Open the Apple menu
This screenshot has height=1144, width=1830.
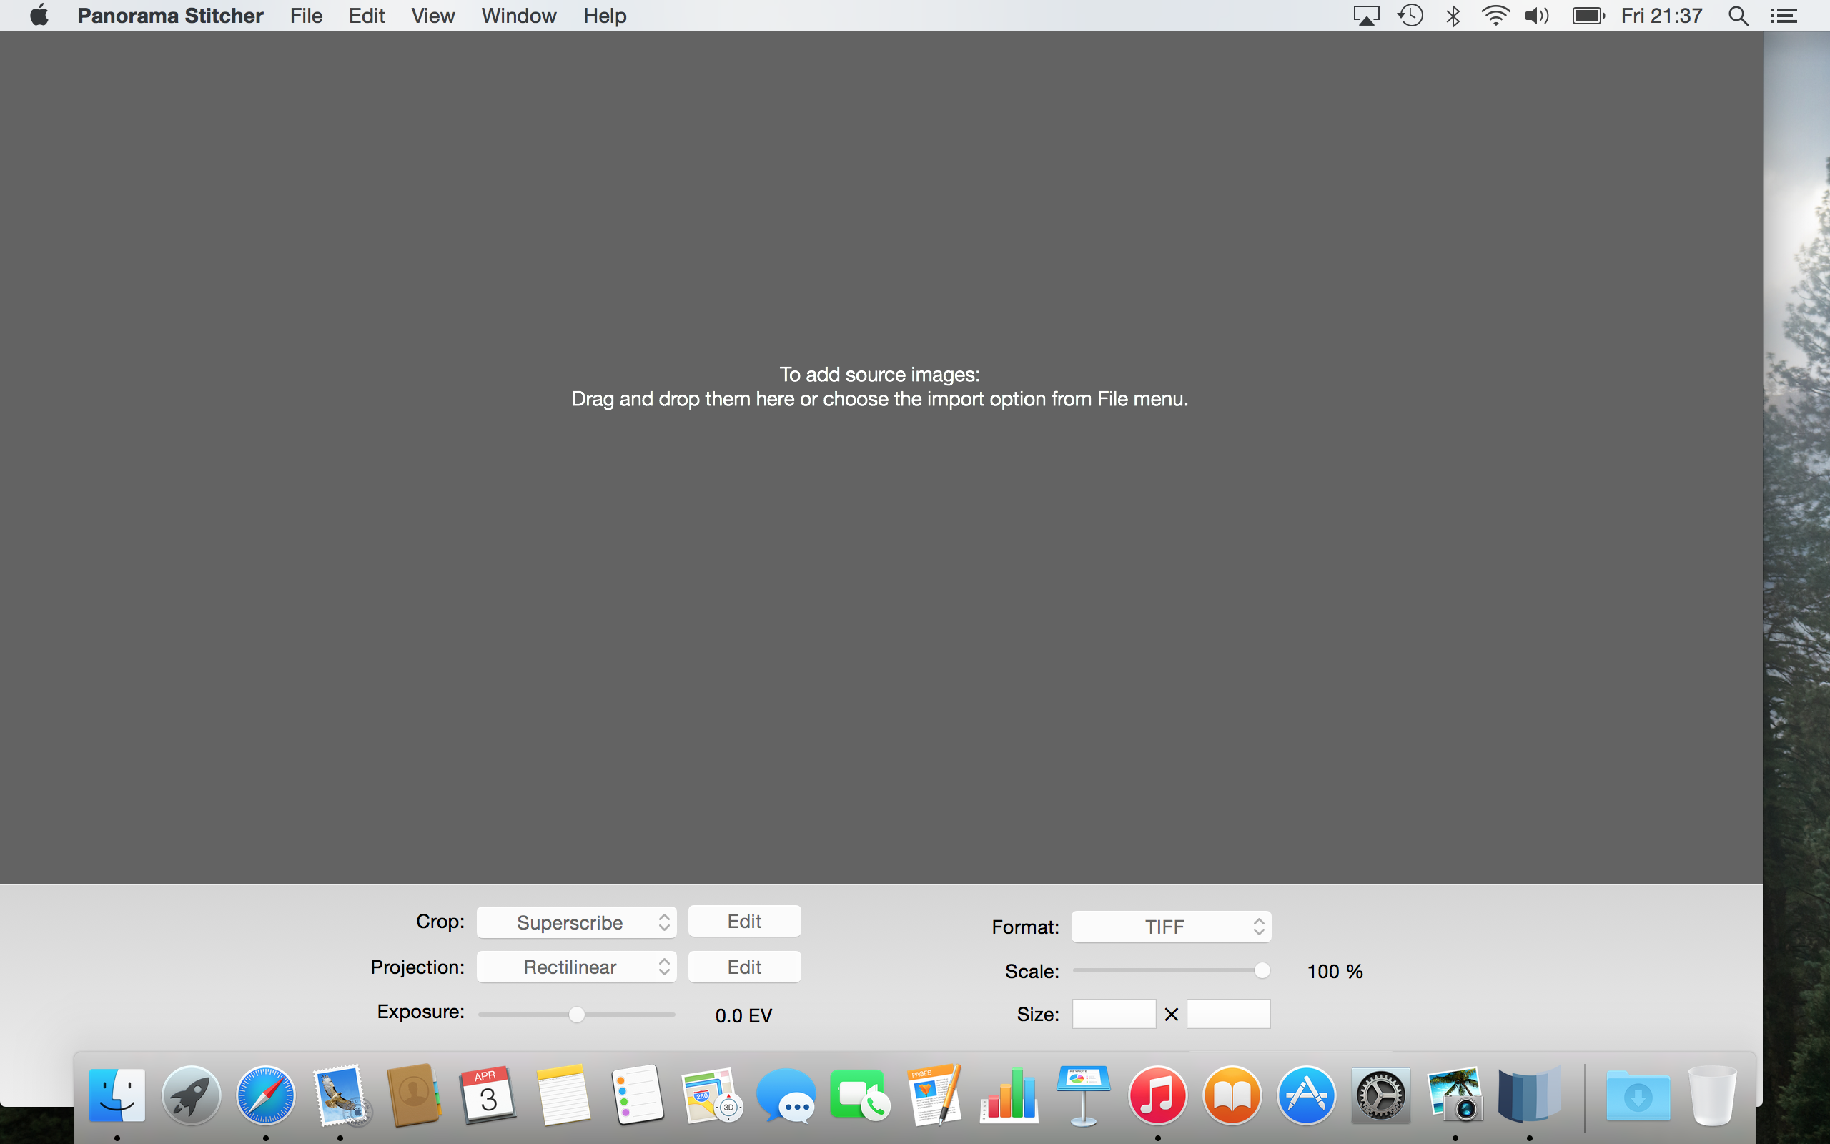point(39,15)
